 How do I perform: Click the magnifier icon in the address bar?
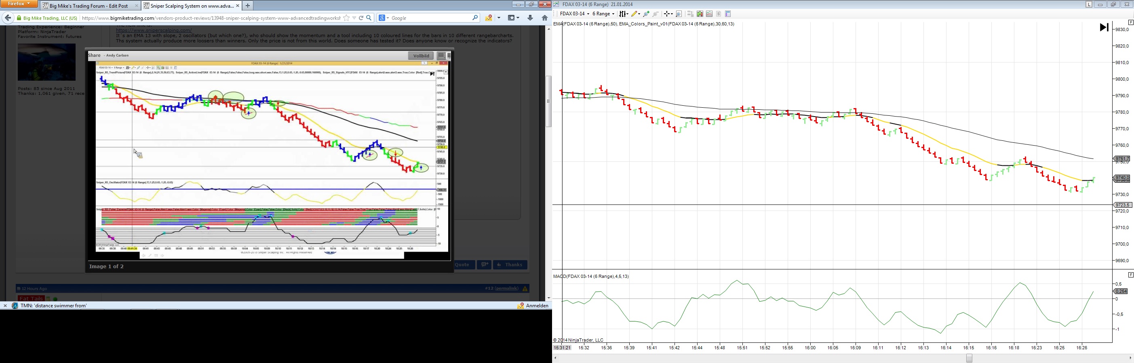369,18
